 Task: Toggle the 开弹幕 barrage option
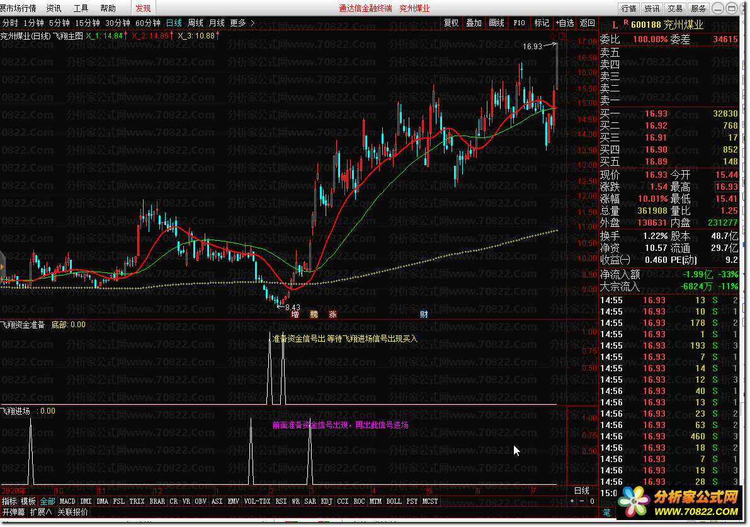click(13, 512)
